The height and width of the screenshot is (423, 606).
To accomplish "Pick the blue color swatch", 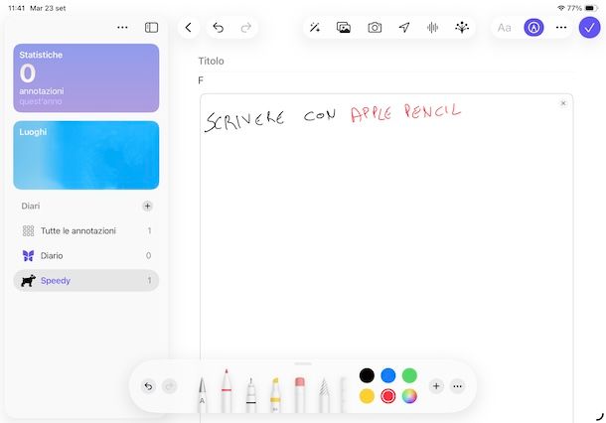I will (388, 375).
